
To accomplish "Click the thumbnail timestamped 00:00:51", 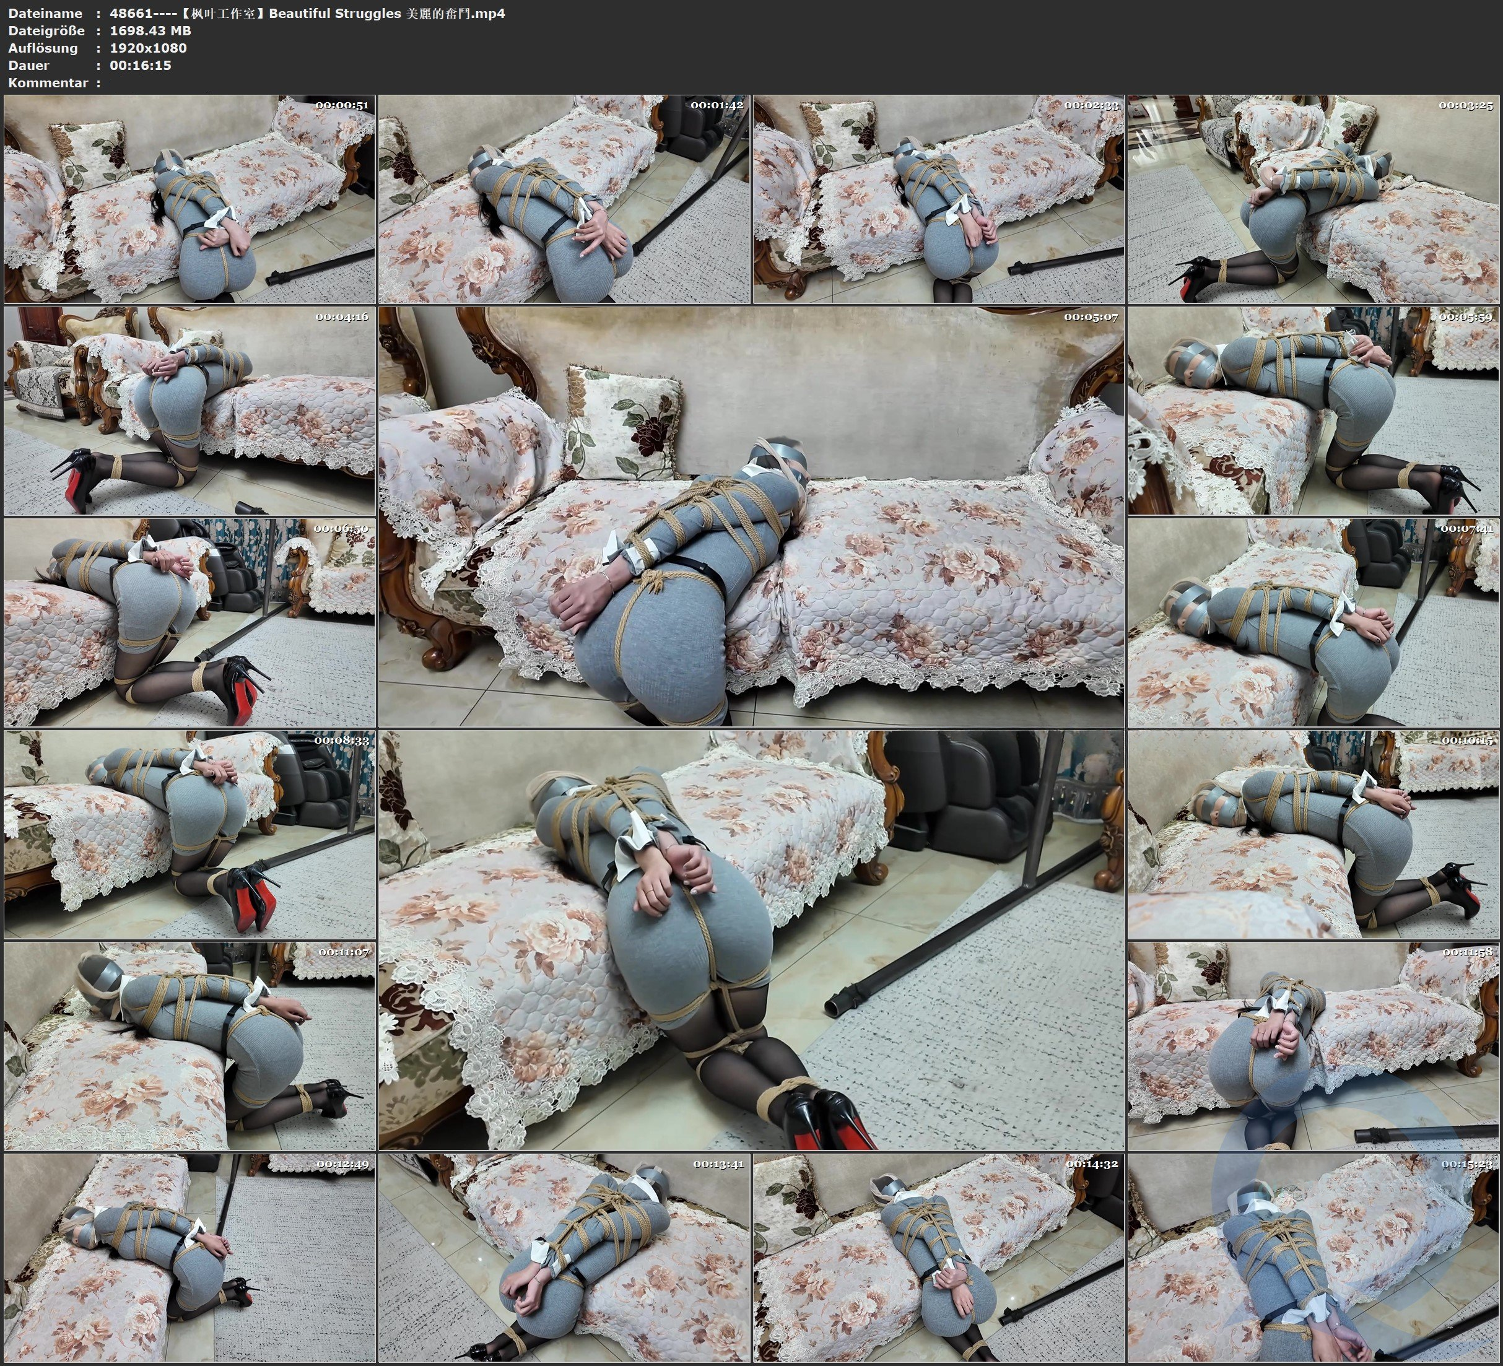I will [x=190, y=199].
